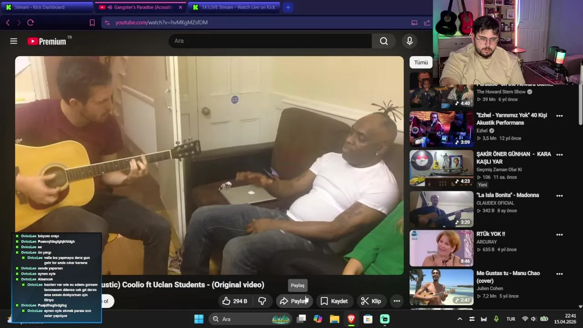Open Şakir Öner Günhan Kara Kaşlı Yar thumbnail
Screen dimensions: 583x328
click(441, 169)
